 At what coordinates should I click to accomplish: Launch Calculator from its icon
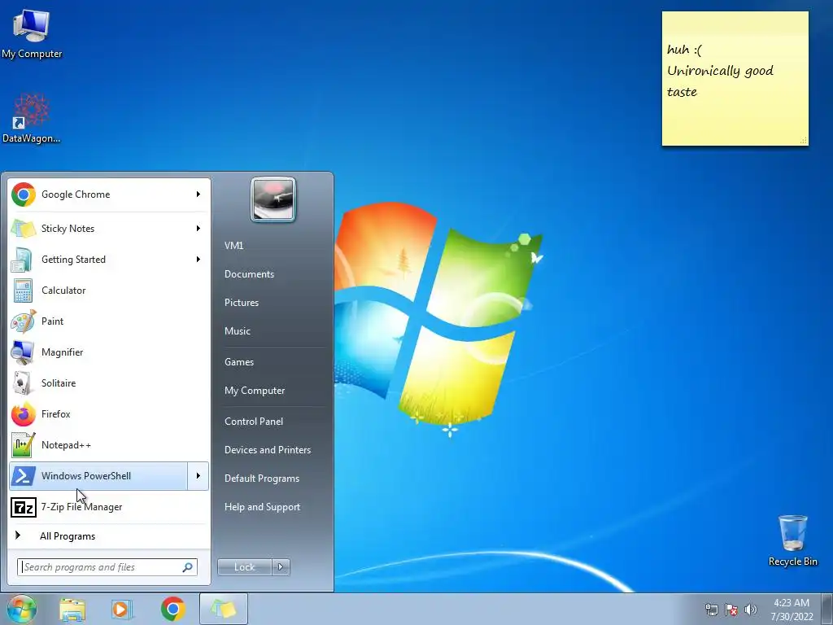(x=24, y=291)
